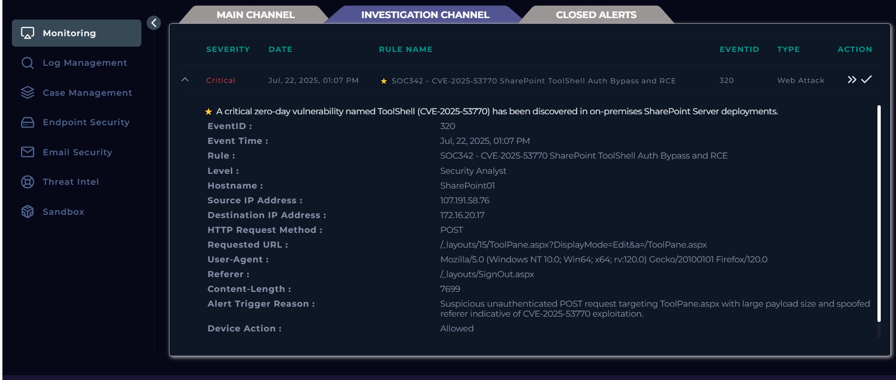Sort alerts by the Date column header
This screenshot has height=380, width=896.
pyautogui.click(x=280, y=49)
